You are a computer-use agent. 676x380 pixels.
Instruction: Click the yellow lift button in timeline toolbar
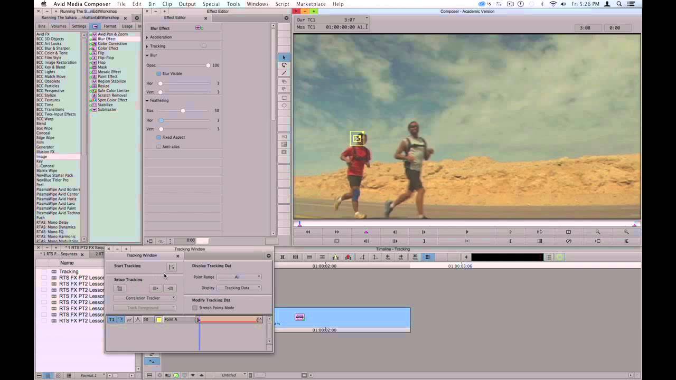pos(335,257)
